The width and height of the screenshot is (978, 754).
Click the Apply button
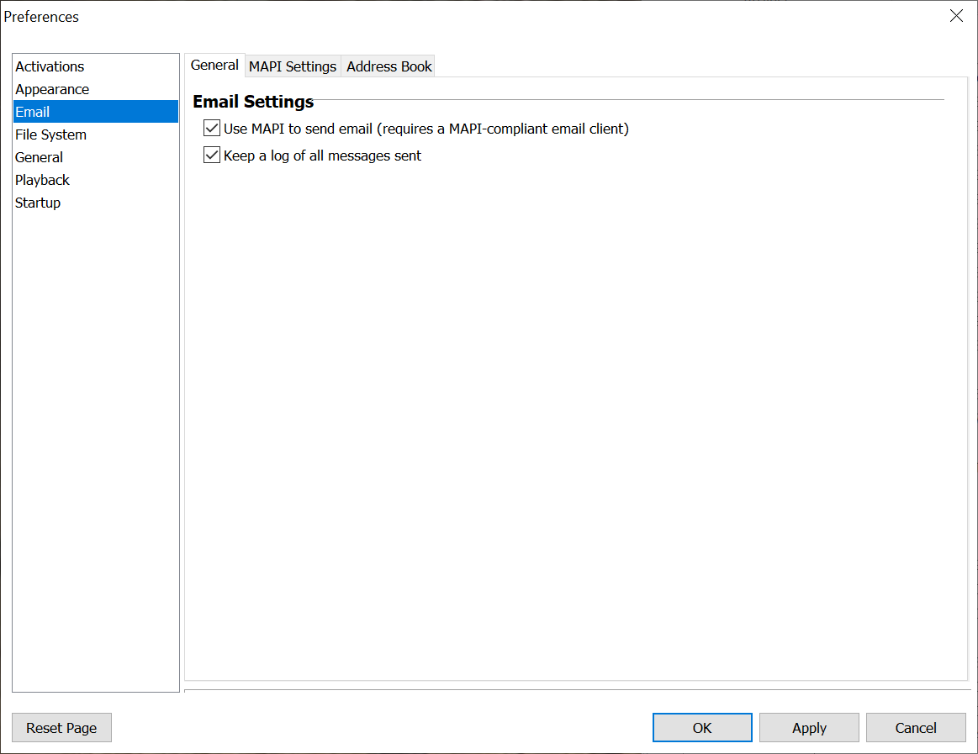point(809,728)
